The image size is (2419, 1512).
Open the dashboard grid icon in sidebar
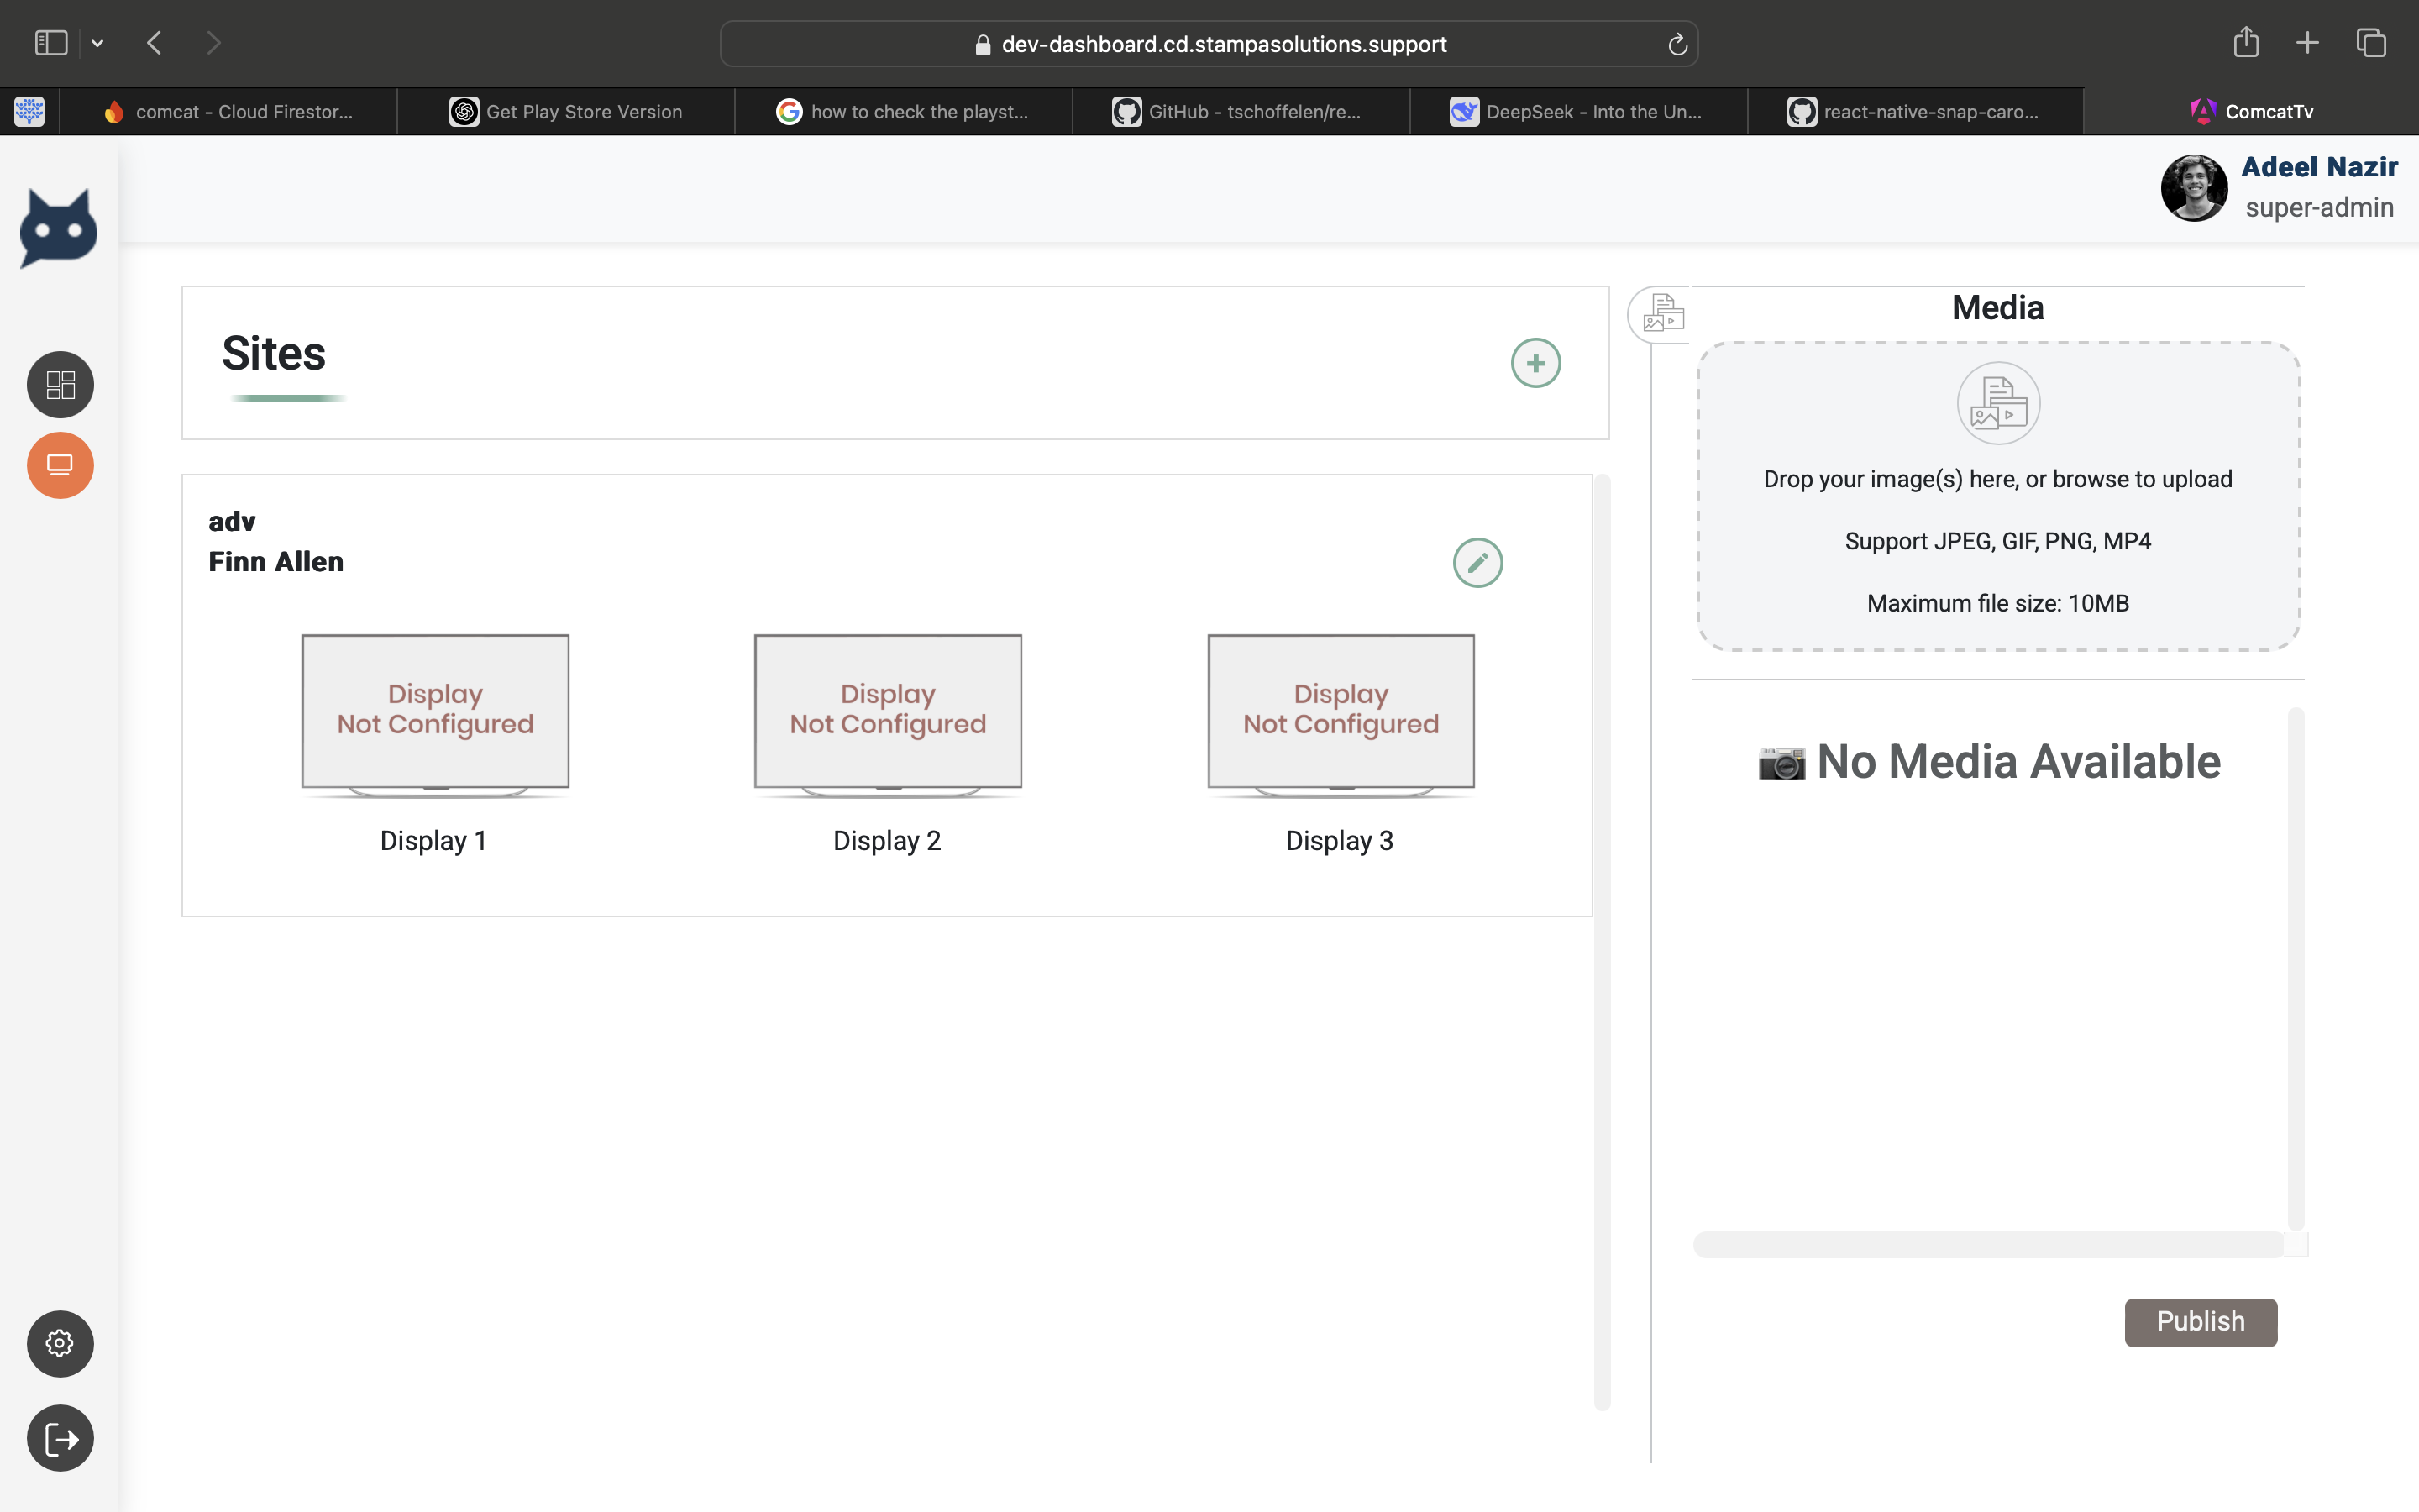pyautogui.click(x=60, y=385)
